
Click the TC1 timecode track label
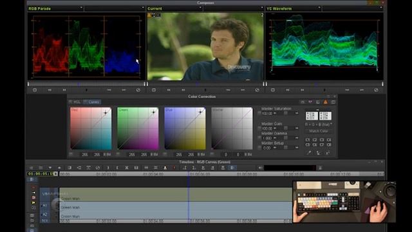[44, 221]
